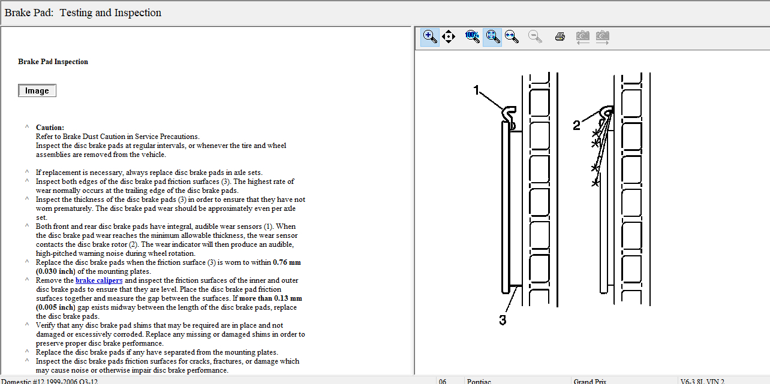Click the wear sensor clip drawing labeled 1
This screenshot has width=770, height=384.
coord(509,117)
